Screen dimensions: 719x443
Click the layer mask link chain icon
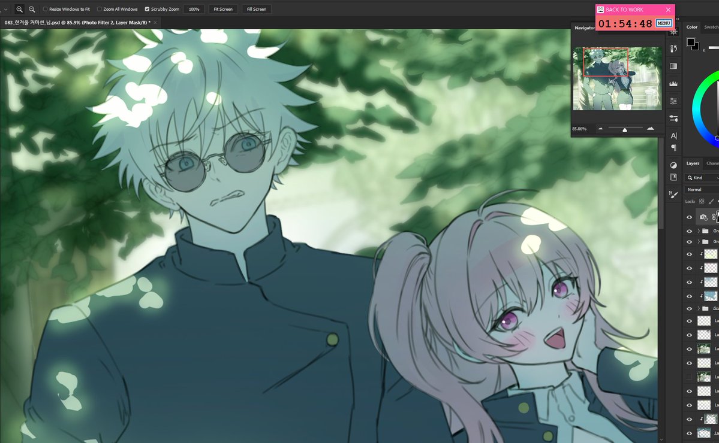tap(714, 217)
